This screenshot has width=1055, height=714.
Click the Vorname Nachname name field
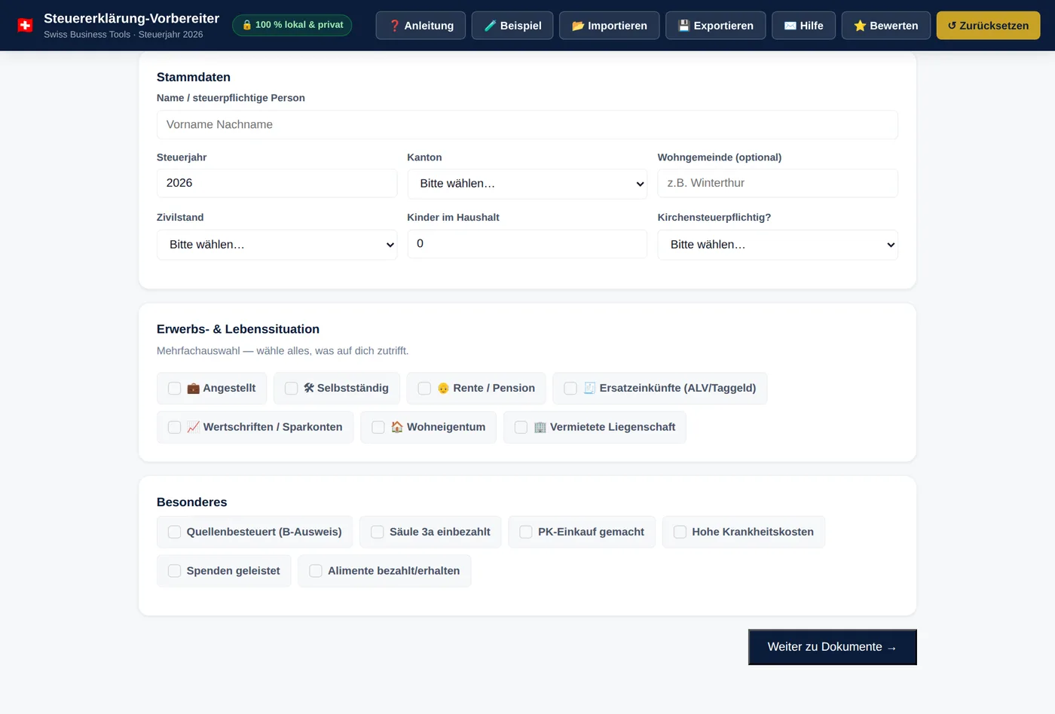527,125
